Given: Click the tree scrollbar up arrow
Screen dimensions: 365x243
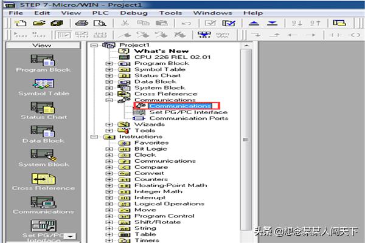Looking at the screenshot, I should coord(246,46).
